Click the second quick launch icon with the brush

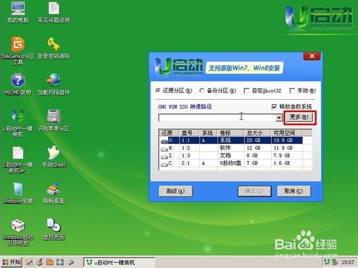point(40,262)
